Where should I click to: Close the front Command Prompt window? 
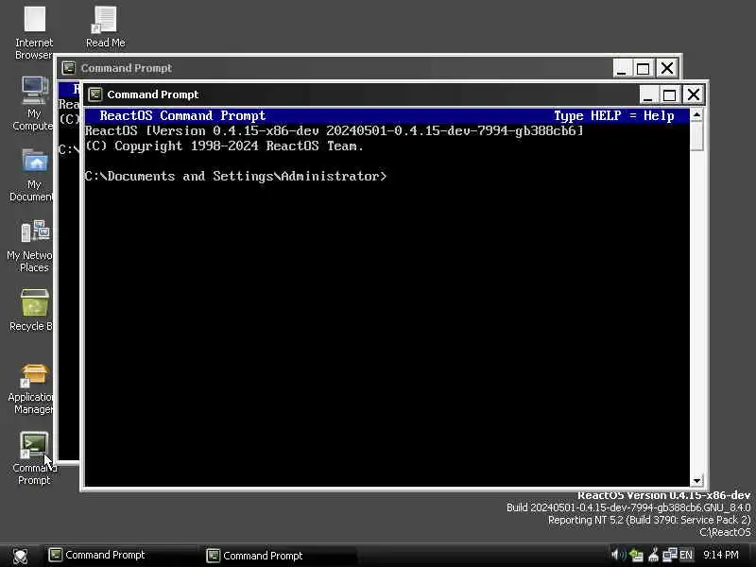694,94
